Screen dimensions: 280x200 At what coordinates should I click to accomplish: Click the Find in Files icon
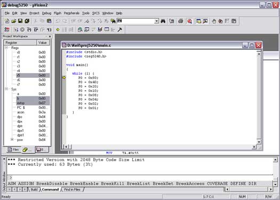point(113,21)
